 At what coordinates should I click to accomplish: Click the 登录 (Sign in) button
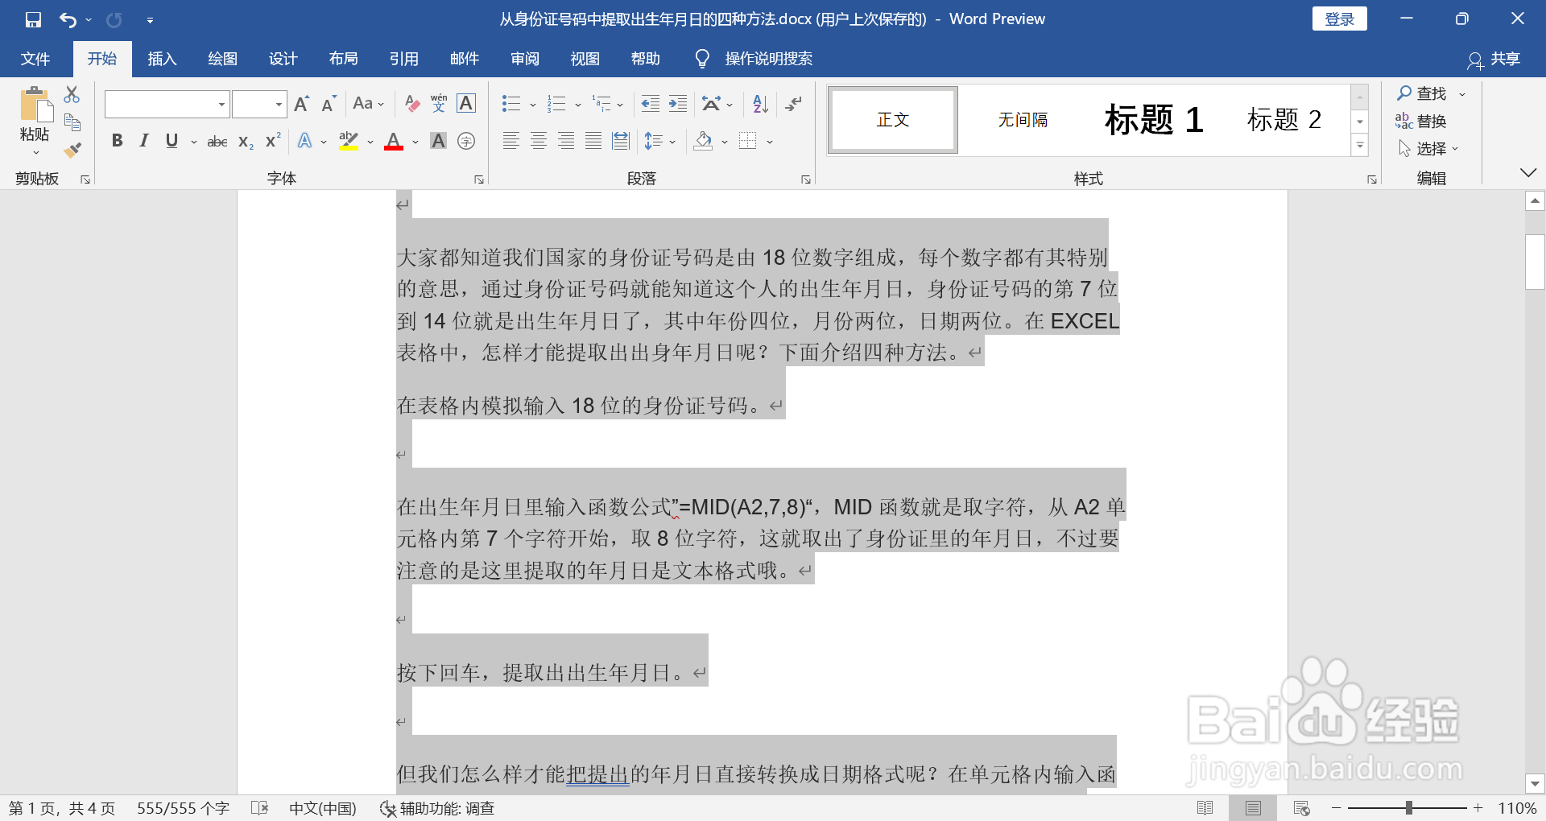pos(1340,19)
